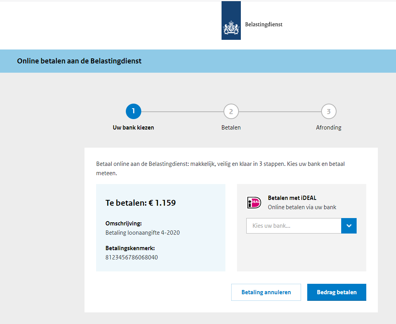
Task: Click the 'Betaling loonaangifte 4-2020' description
Action: tap(142, 233)
